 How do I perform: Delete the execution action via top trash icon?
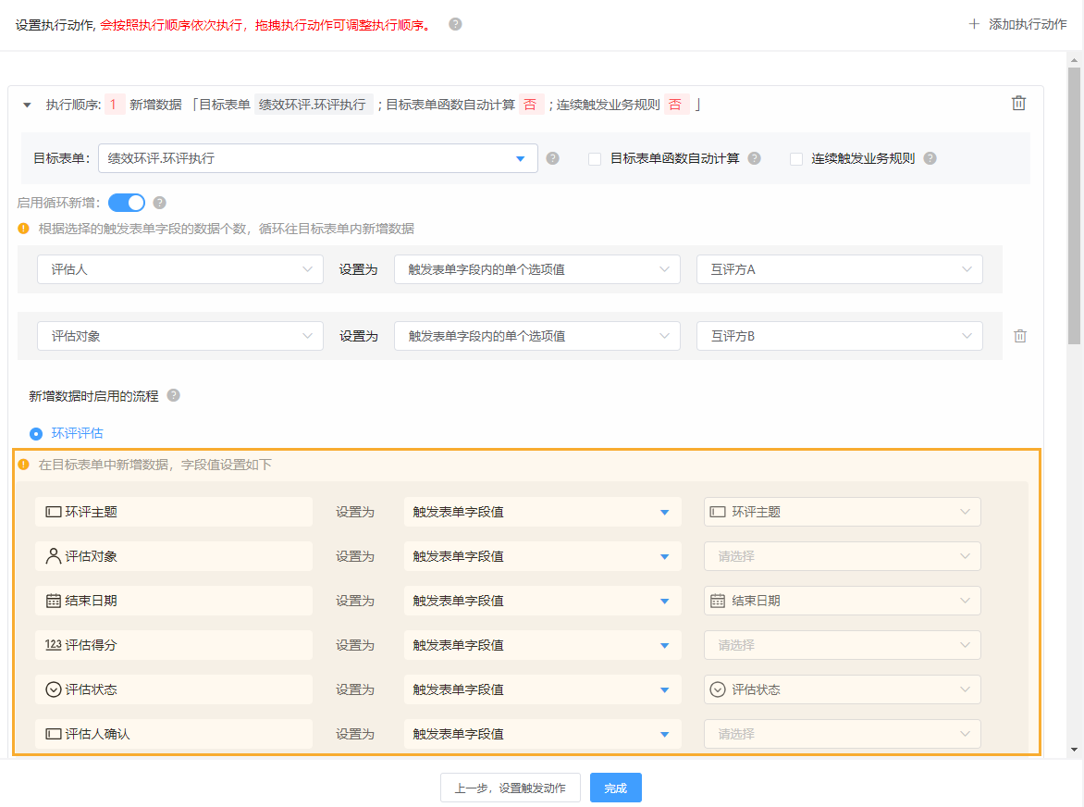click(1018, 104)
